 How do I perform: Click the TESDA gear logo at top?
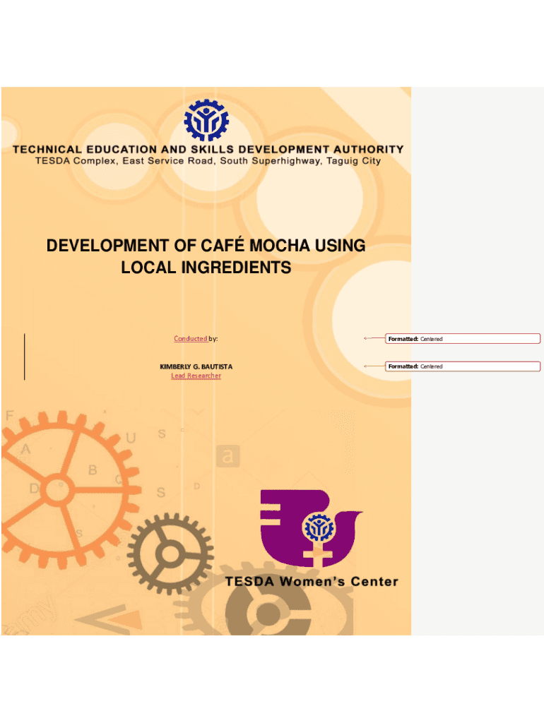pos(206,120)
